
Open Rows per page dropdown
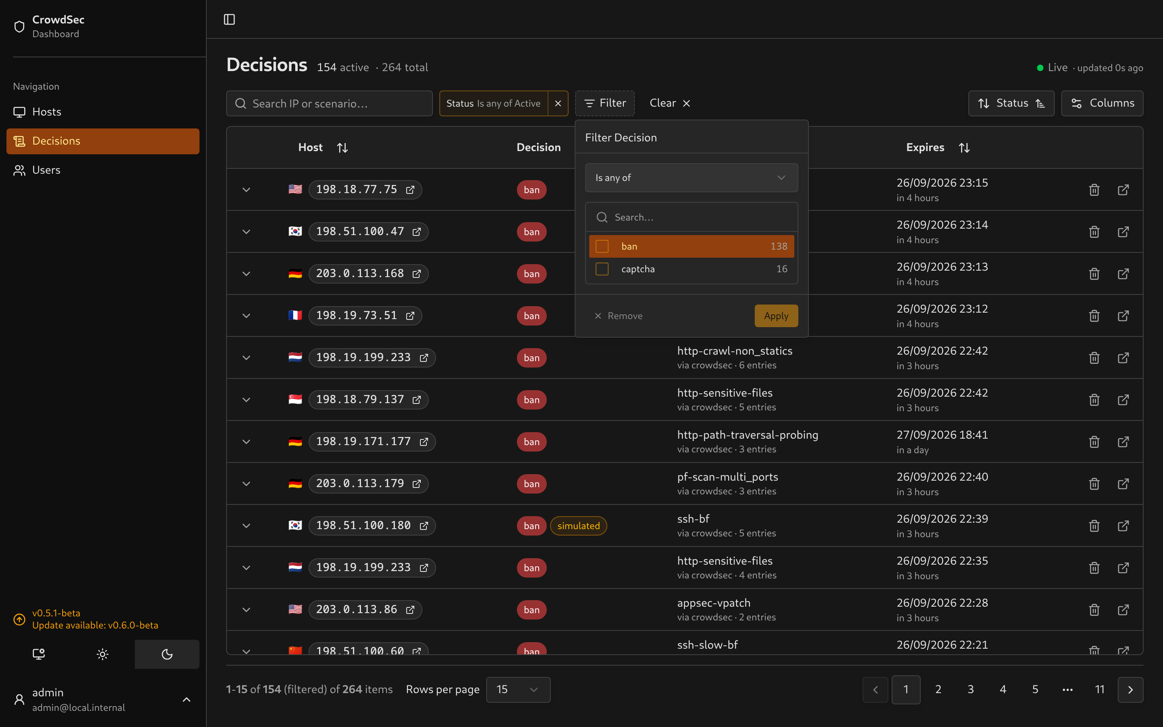point(518,689)
